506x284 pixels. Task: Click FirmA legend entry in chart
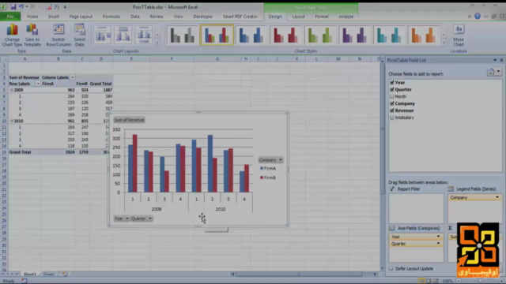268,168
